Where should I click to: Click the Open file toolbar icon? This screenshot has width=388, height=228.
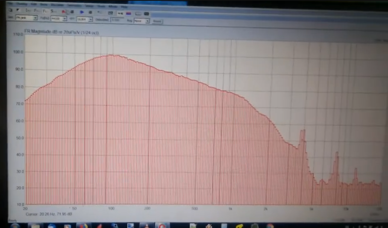click(x=18, y=10)
